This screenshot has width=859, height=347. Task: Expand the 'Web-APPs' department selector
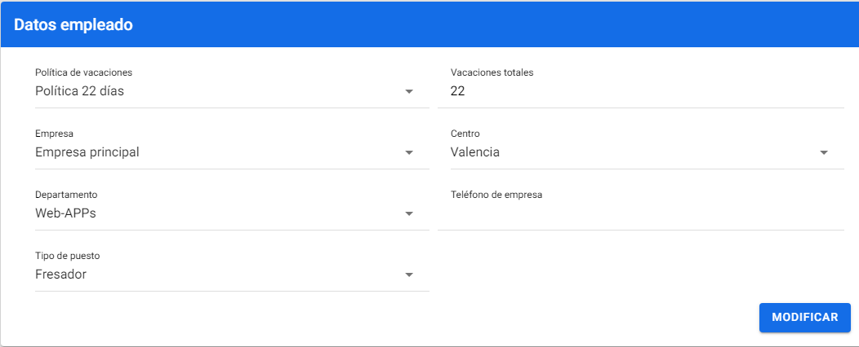[x=212, y=213]
